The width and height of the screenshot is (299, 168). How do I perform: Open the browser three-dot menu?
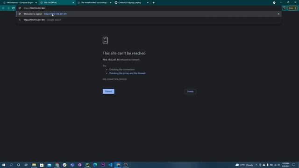tap(296, 8)
